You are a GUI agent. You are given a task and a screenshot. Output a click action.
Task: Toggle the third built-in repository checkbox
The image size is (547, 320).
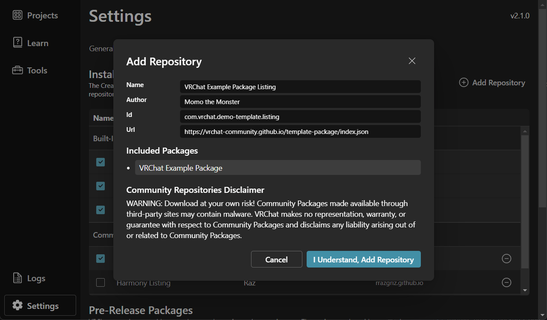point(101,210)
